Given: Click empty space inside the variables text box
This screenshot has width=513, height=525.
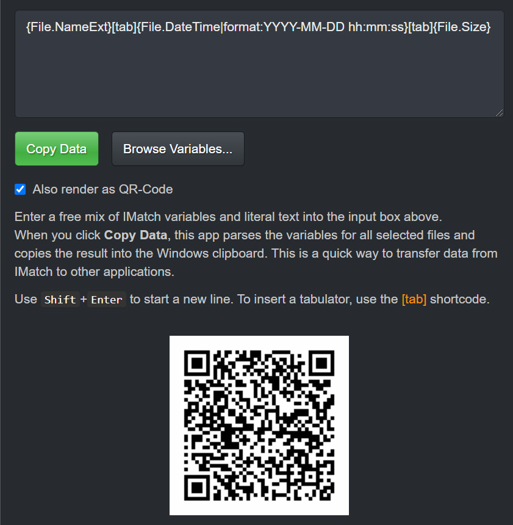Looking at the screenshot, I should point(259,77).
